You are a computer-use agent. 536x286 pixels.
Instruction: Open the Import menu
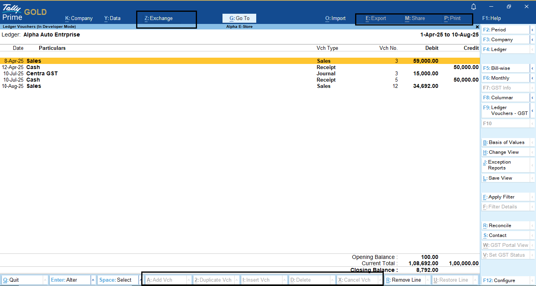coord(335,18)
